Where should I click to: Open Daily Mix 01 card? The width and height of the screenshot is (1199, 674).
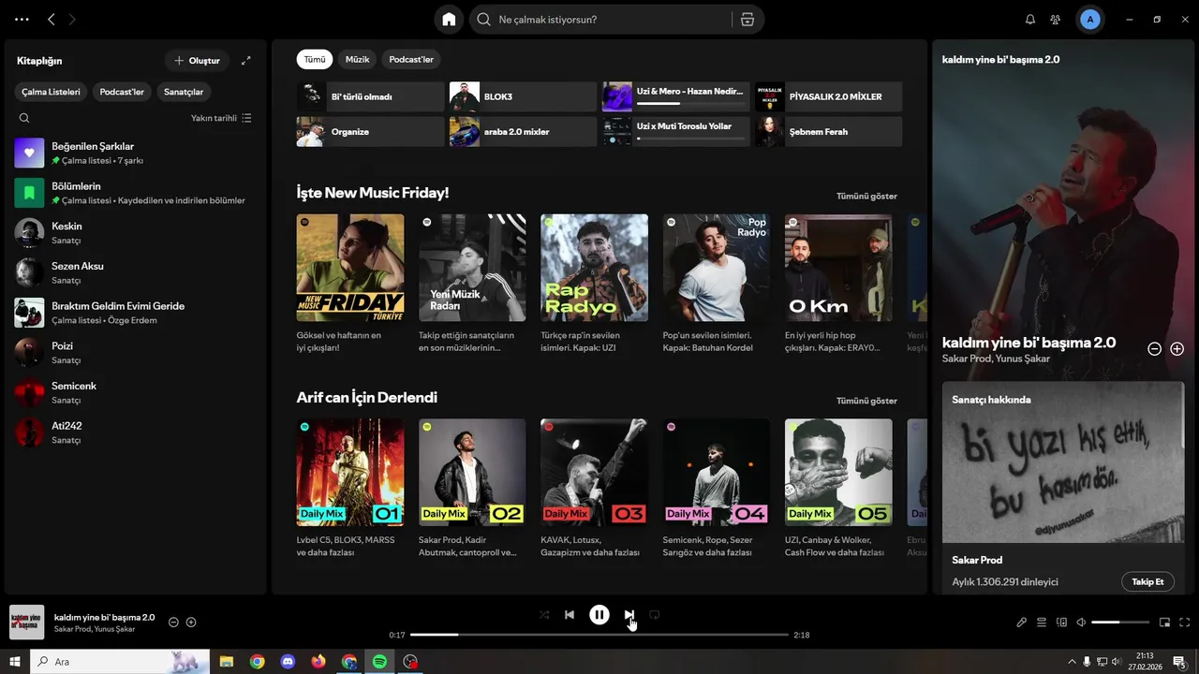coord(350,489)
